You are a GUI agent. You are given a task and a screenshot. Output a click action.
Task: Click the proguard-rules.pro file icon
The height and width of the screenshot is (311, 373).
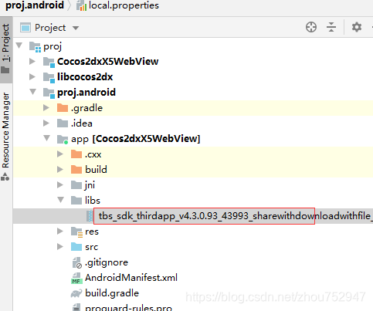coord(76,307)
